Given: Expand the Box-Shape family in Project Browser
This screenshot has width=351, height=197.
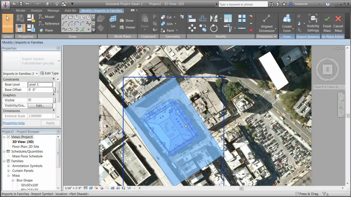Looking at the screenshot, I should pyautogui.click(x=13, y=180).
